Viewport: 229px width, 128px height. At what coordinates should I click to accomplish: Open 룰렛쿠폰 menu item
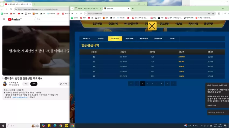point(209,24)
